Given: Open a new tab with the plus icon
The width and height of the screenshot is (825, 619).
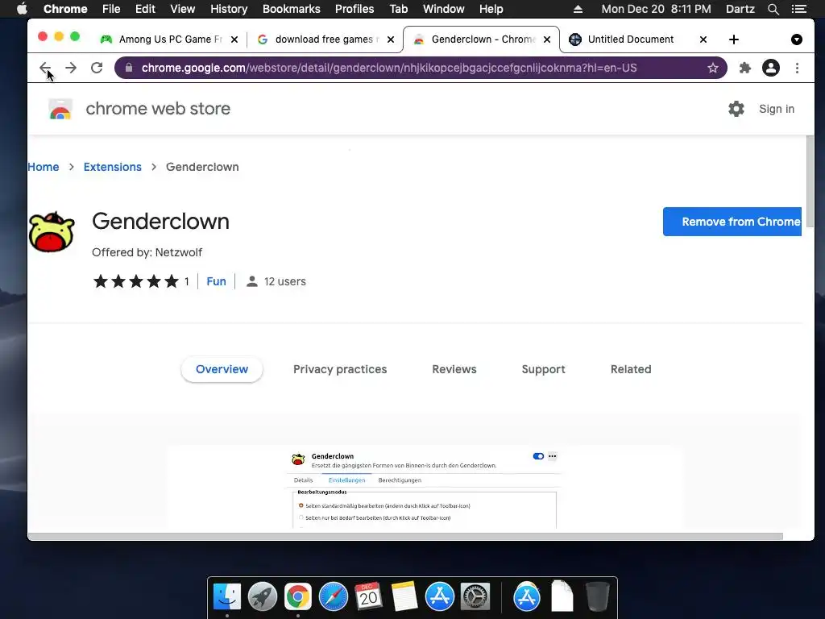Looking at the screenshot, I should (x=733, y=39).
